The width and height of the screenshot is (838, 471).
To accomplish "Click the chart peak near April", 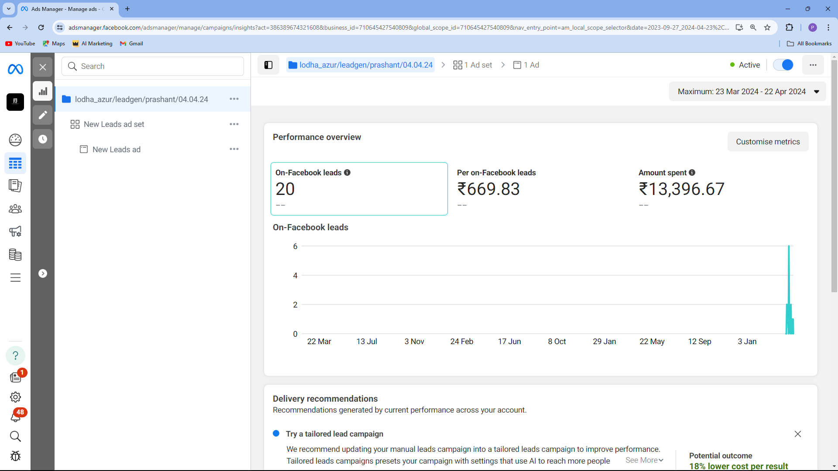I will pos(789,247).
